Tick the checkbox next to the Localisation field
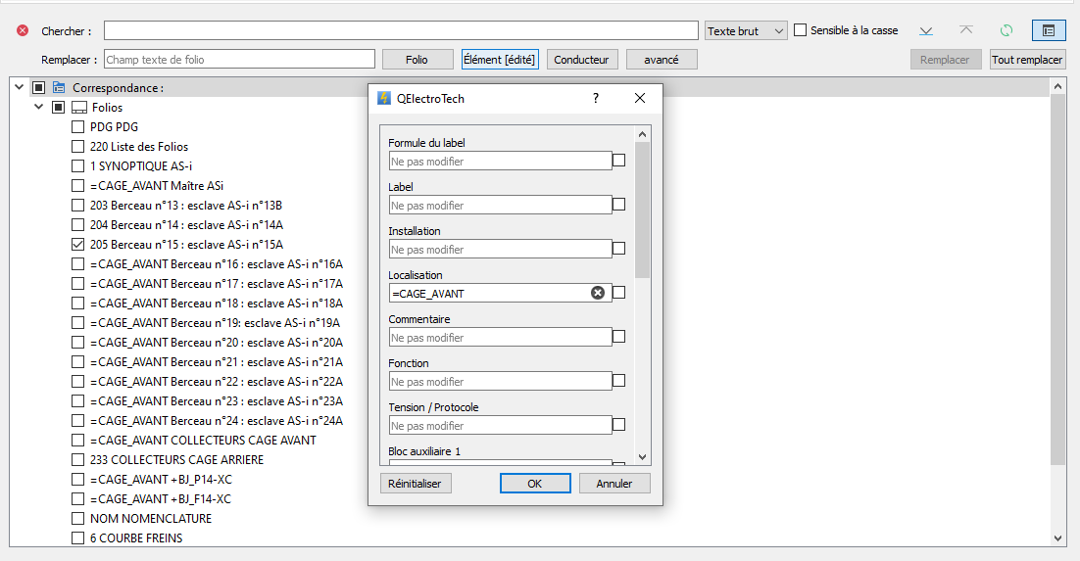The height and width of the screenshot is (561, 1080). point(619,293)
